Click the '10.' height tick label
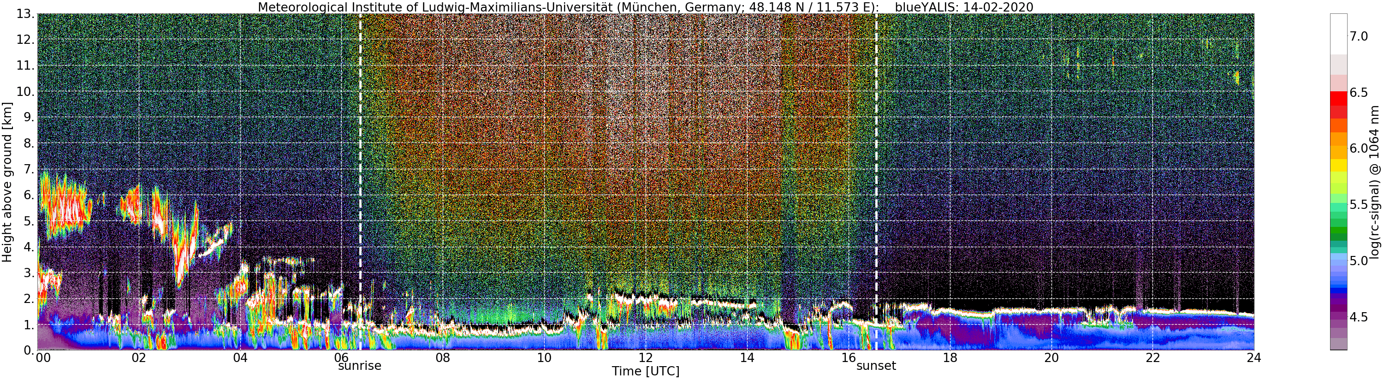This screenshot has height=380, width=1384. point(25,92)
